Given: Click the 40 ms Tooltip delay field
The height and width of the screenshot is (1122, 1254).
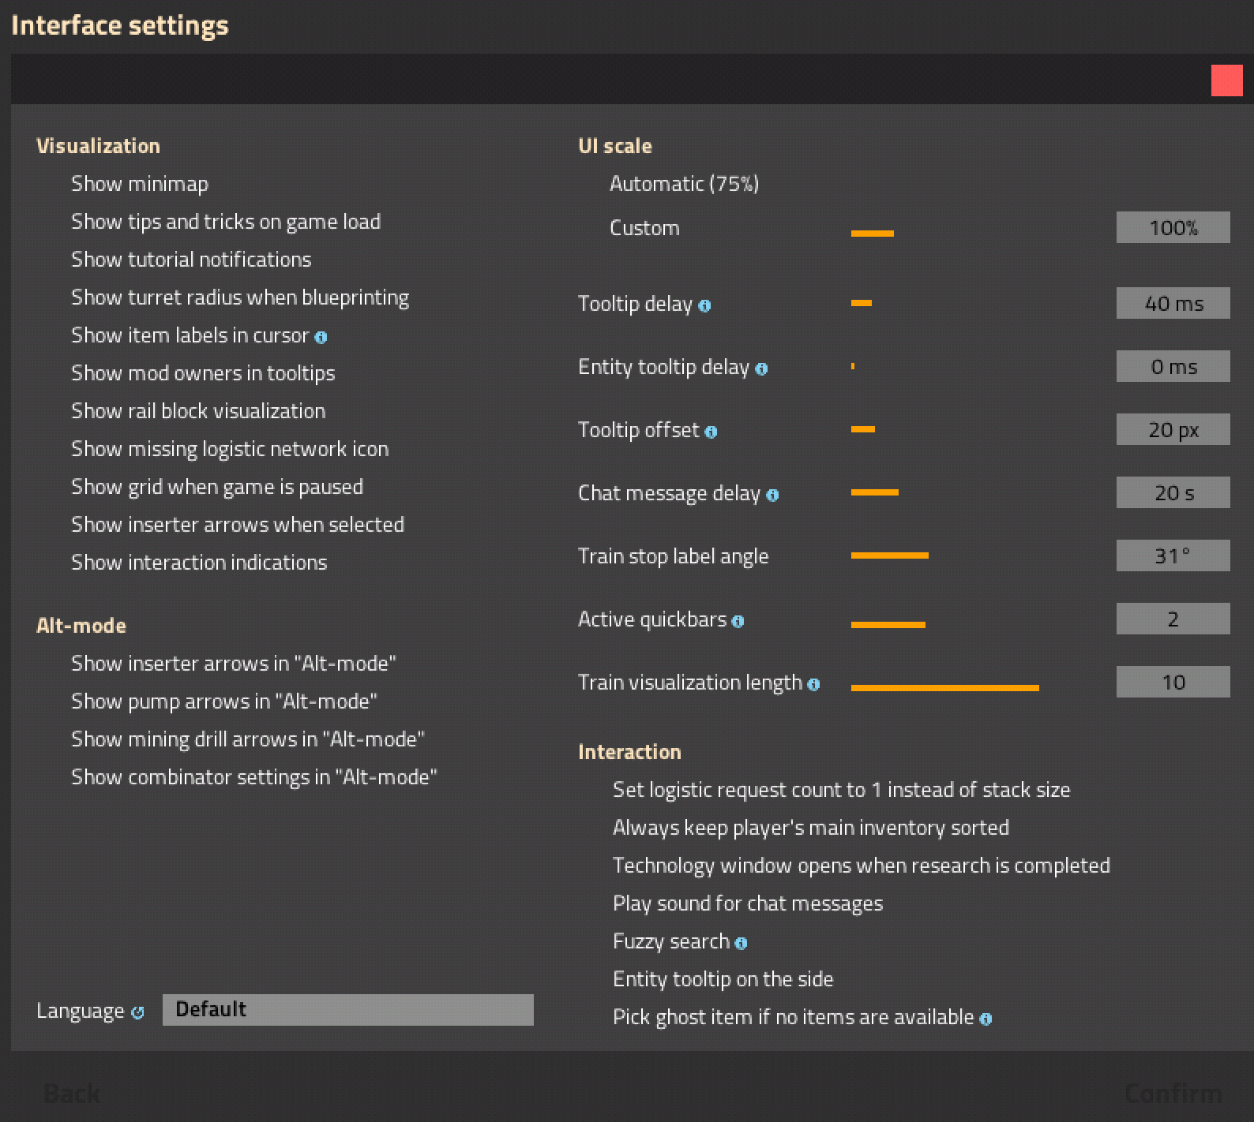Looking at the screenshot, I should tap(1173, 303).
